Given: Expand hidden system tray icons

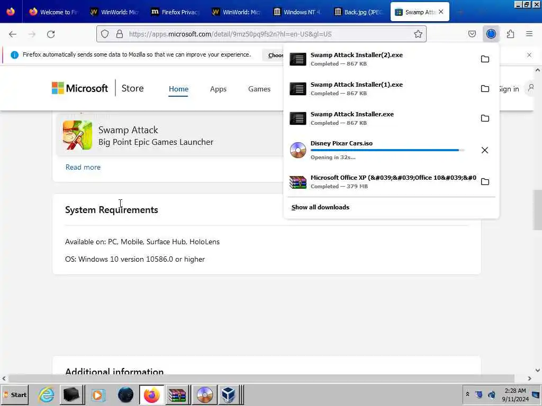Looking at the screenshot, I should click(467, 394).
